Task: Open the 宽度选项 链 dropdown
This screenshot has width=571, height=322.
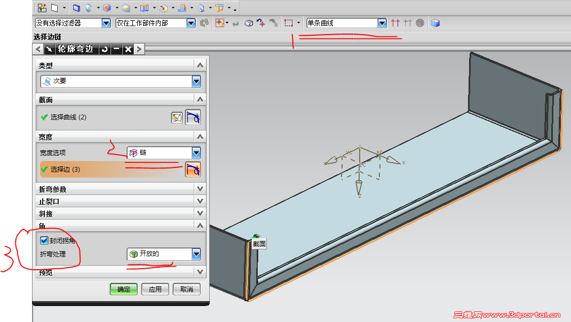Action: point(196,152)
